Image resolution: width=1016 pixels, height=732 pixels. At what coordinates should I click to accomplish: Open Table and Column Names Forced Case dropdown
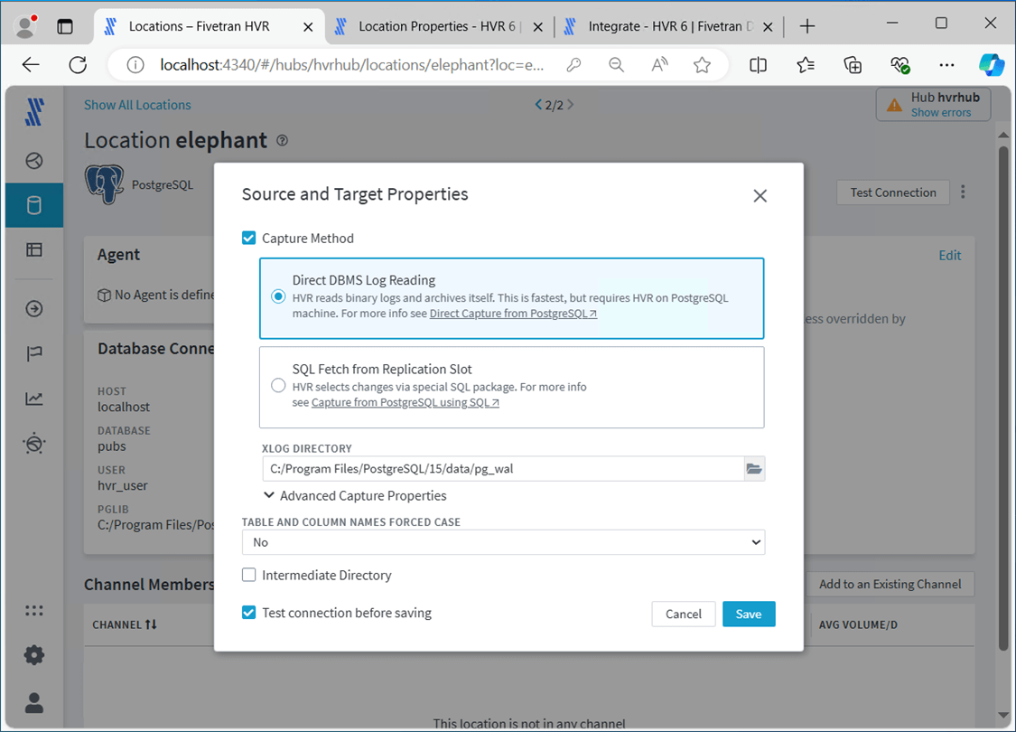[x=503, y=542]
